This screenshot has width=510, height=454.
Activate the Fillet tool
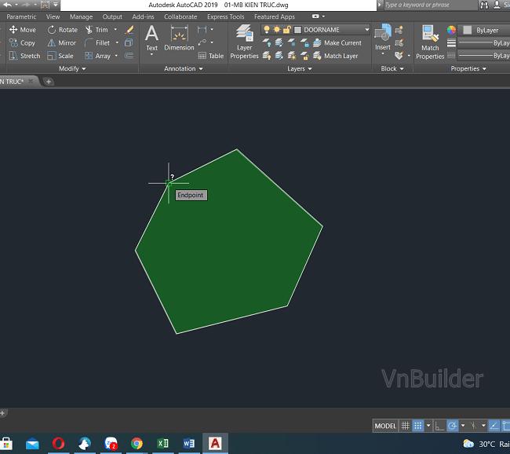(x=97, y=42)
